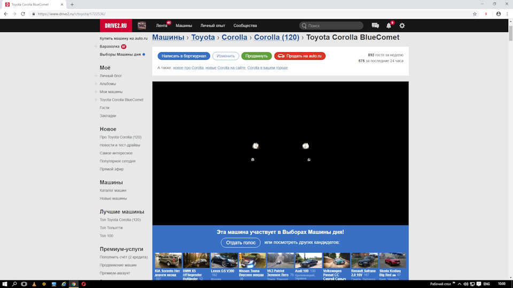Bookmark this page with star icon
The image size is (513, 288).
click(x=475, y=14)
